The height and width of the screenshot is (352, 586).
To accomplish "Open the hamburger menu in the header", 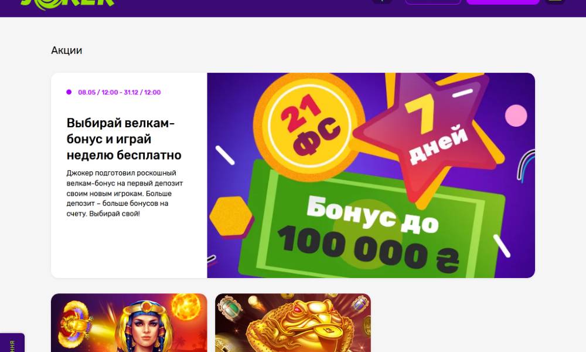I will point(555,2).
